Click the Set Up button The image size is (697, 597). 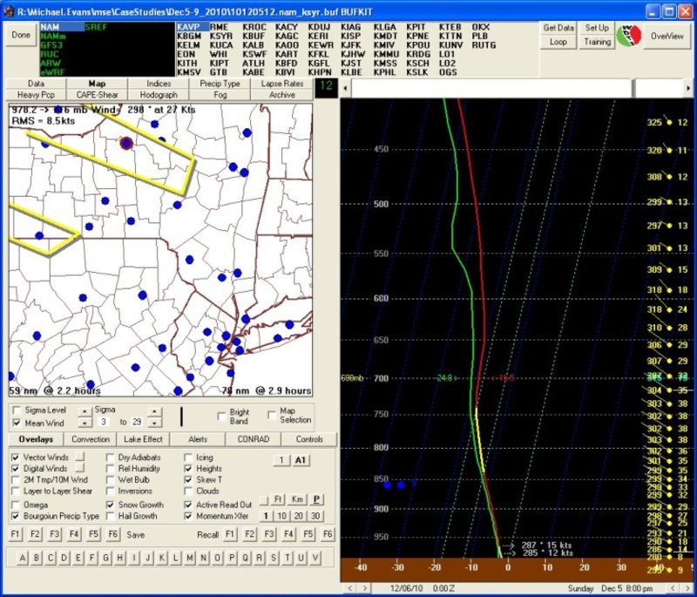pos(597,28)
